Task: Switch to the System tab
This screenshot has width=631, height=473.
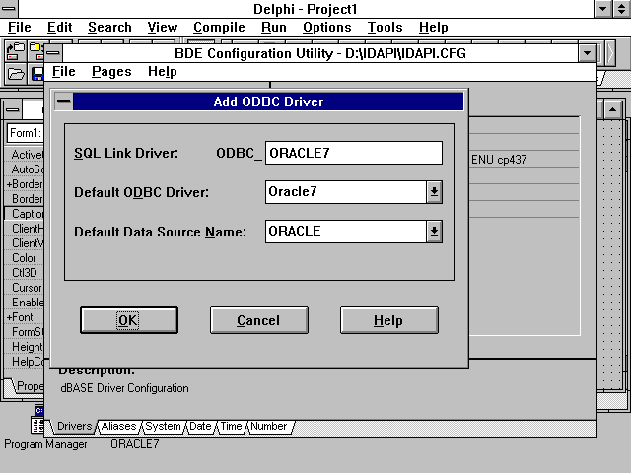Action: point(163,427)
